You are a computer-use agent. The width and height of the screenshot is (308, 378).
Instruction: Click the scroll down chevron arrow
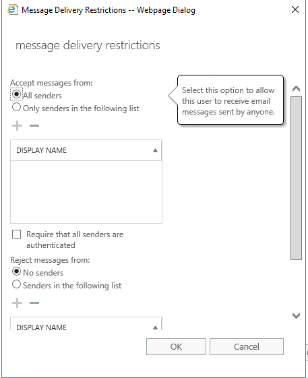tap(296, 315)
